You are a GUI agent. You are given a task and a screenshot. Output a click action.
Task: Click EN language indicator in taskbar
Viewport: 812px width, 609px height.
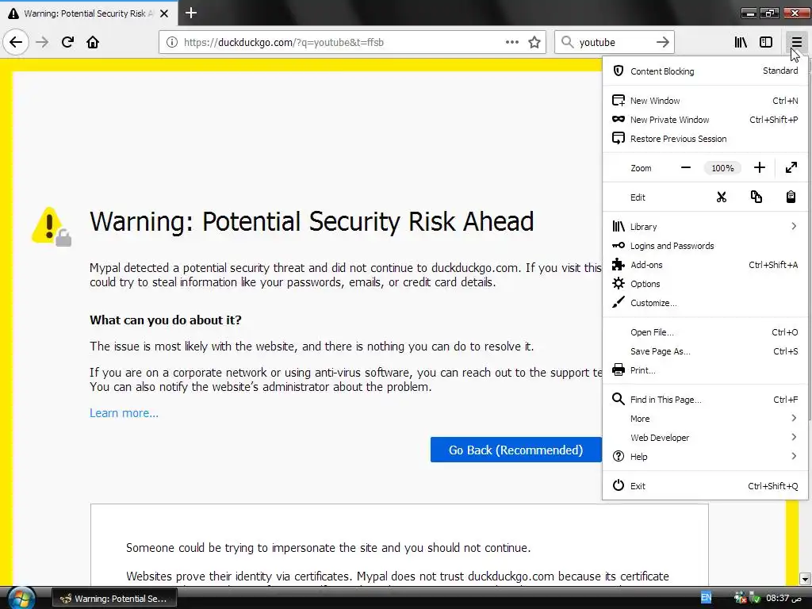coord(706,598)
